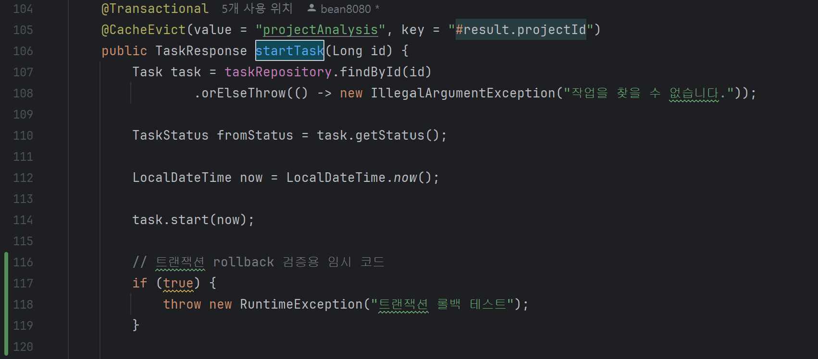Click the @CacheEvict annotation

pyautogui.click(x=144, y=30)
